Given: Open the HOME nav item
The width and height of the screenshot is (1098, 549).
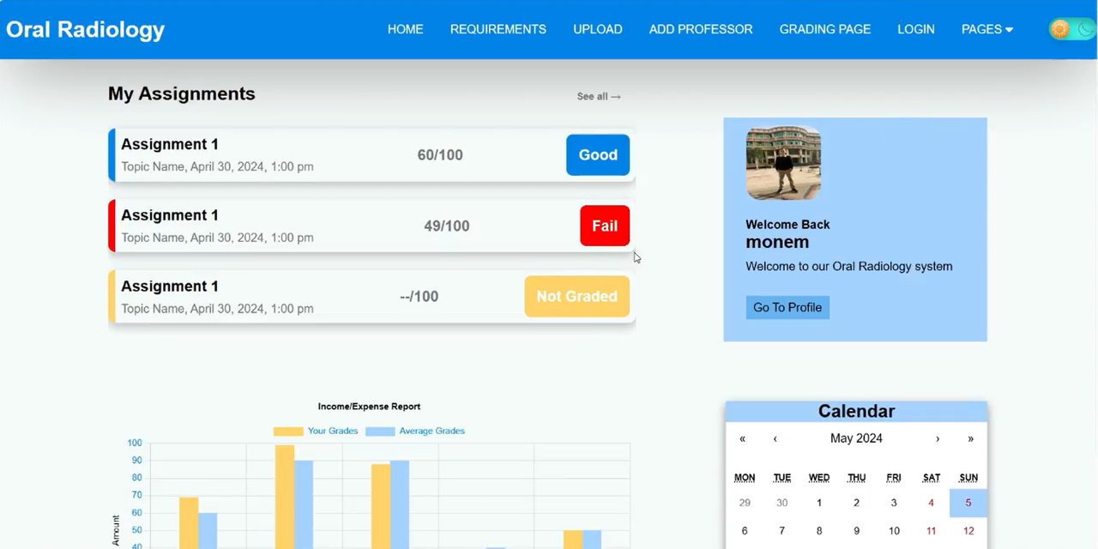Looking at the screenshot, I should (x=406, y=29).
